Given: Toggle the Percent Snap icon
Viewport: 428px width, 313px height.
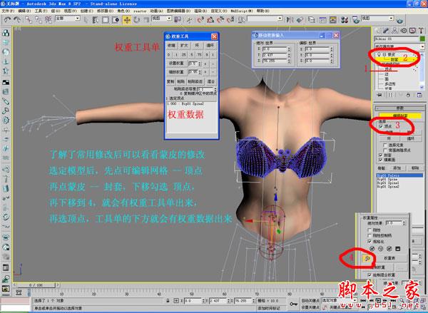Looking at the screenshot, I should click(220, 20).
